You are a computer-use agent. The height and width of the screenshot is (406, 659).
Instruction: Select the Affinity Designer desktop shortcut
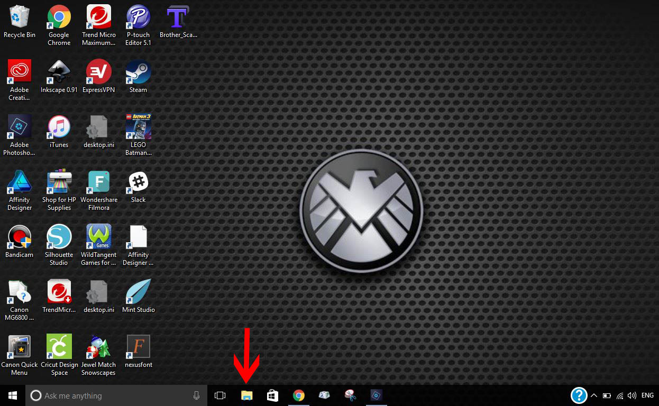click(x=20, y=190)
